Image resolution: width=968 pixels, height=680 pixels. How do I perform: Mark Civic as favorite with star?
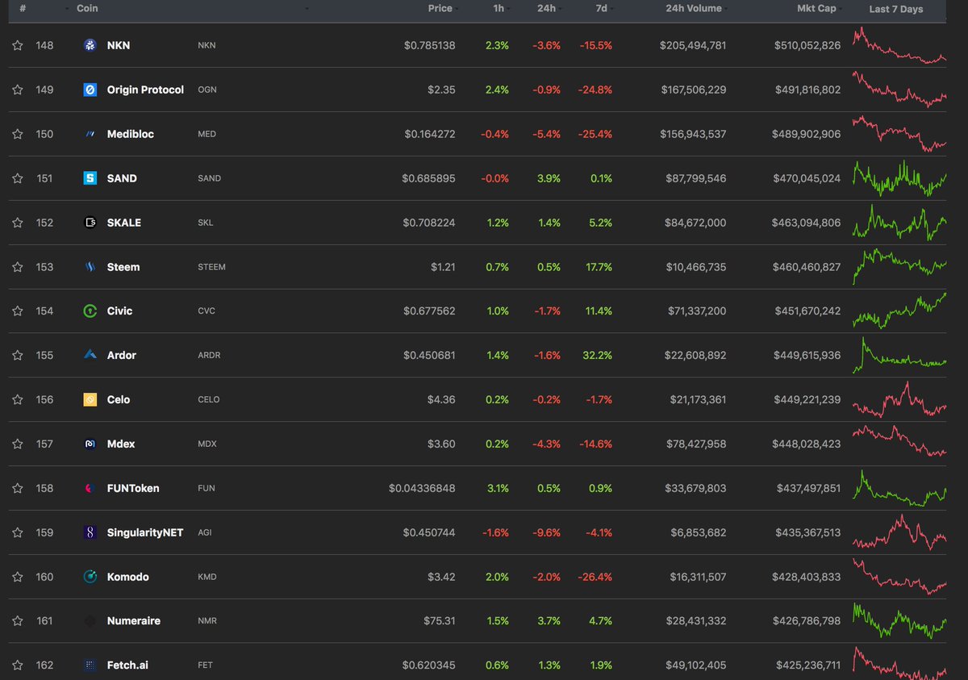pyautogui.click(x=18, y=311)
